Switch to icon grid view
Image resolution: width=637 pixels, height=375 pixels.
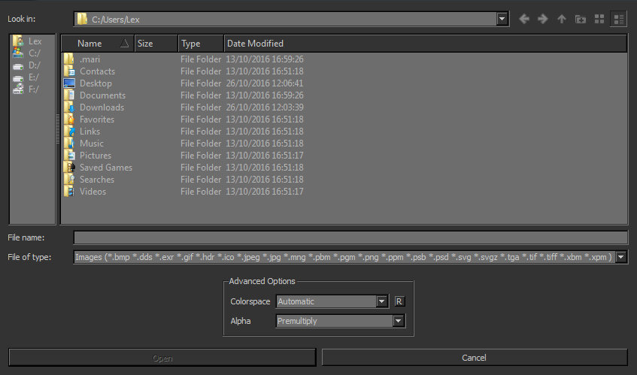point(599,19)
